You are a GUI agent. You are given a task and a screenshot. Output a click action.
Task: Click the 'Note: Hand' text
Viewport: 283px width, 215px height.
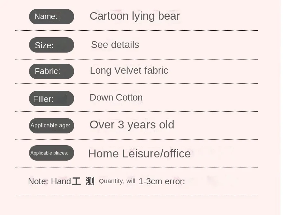pos(49,181)
